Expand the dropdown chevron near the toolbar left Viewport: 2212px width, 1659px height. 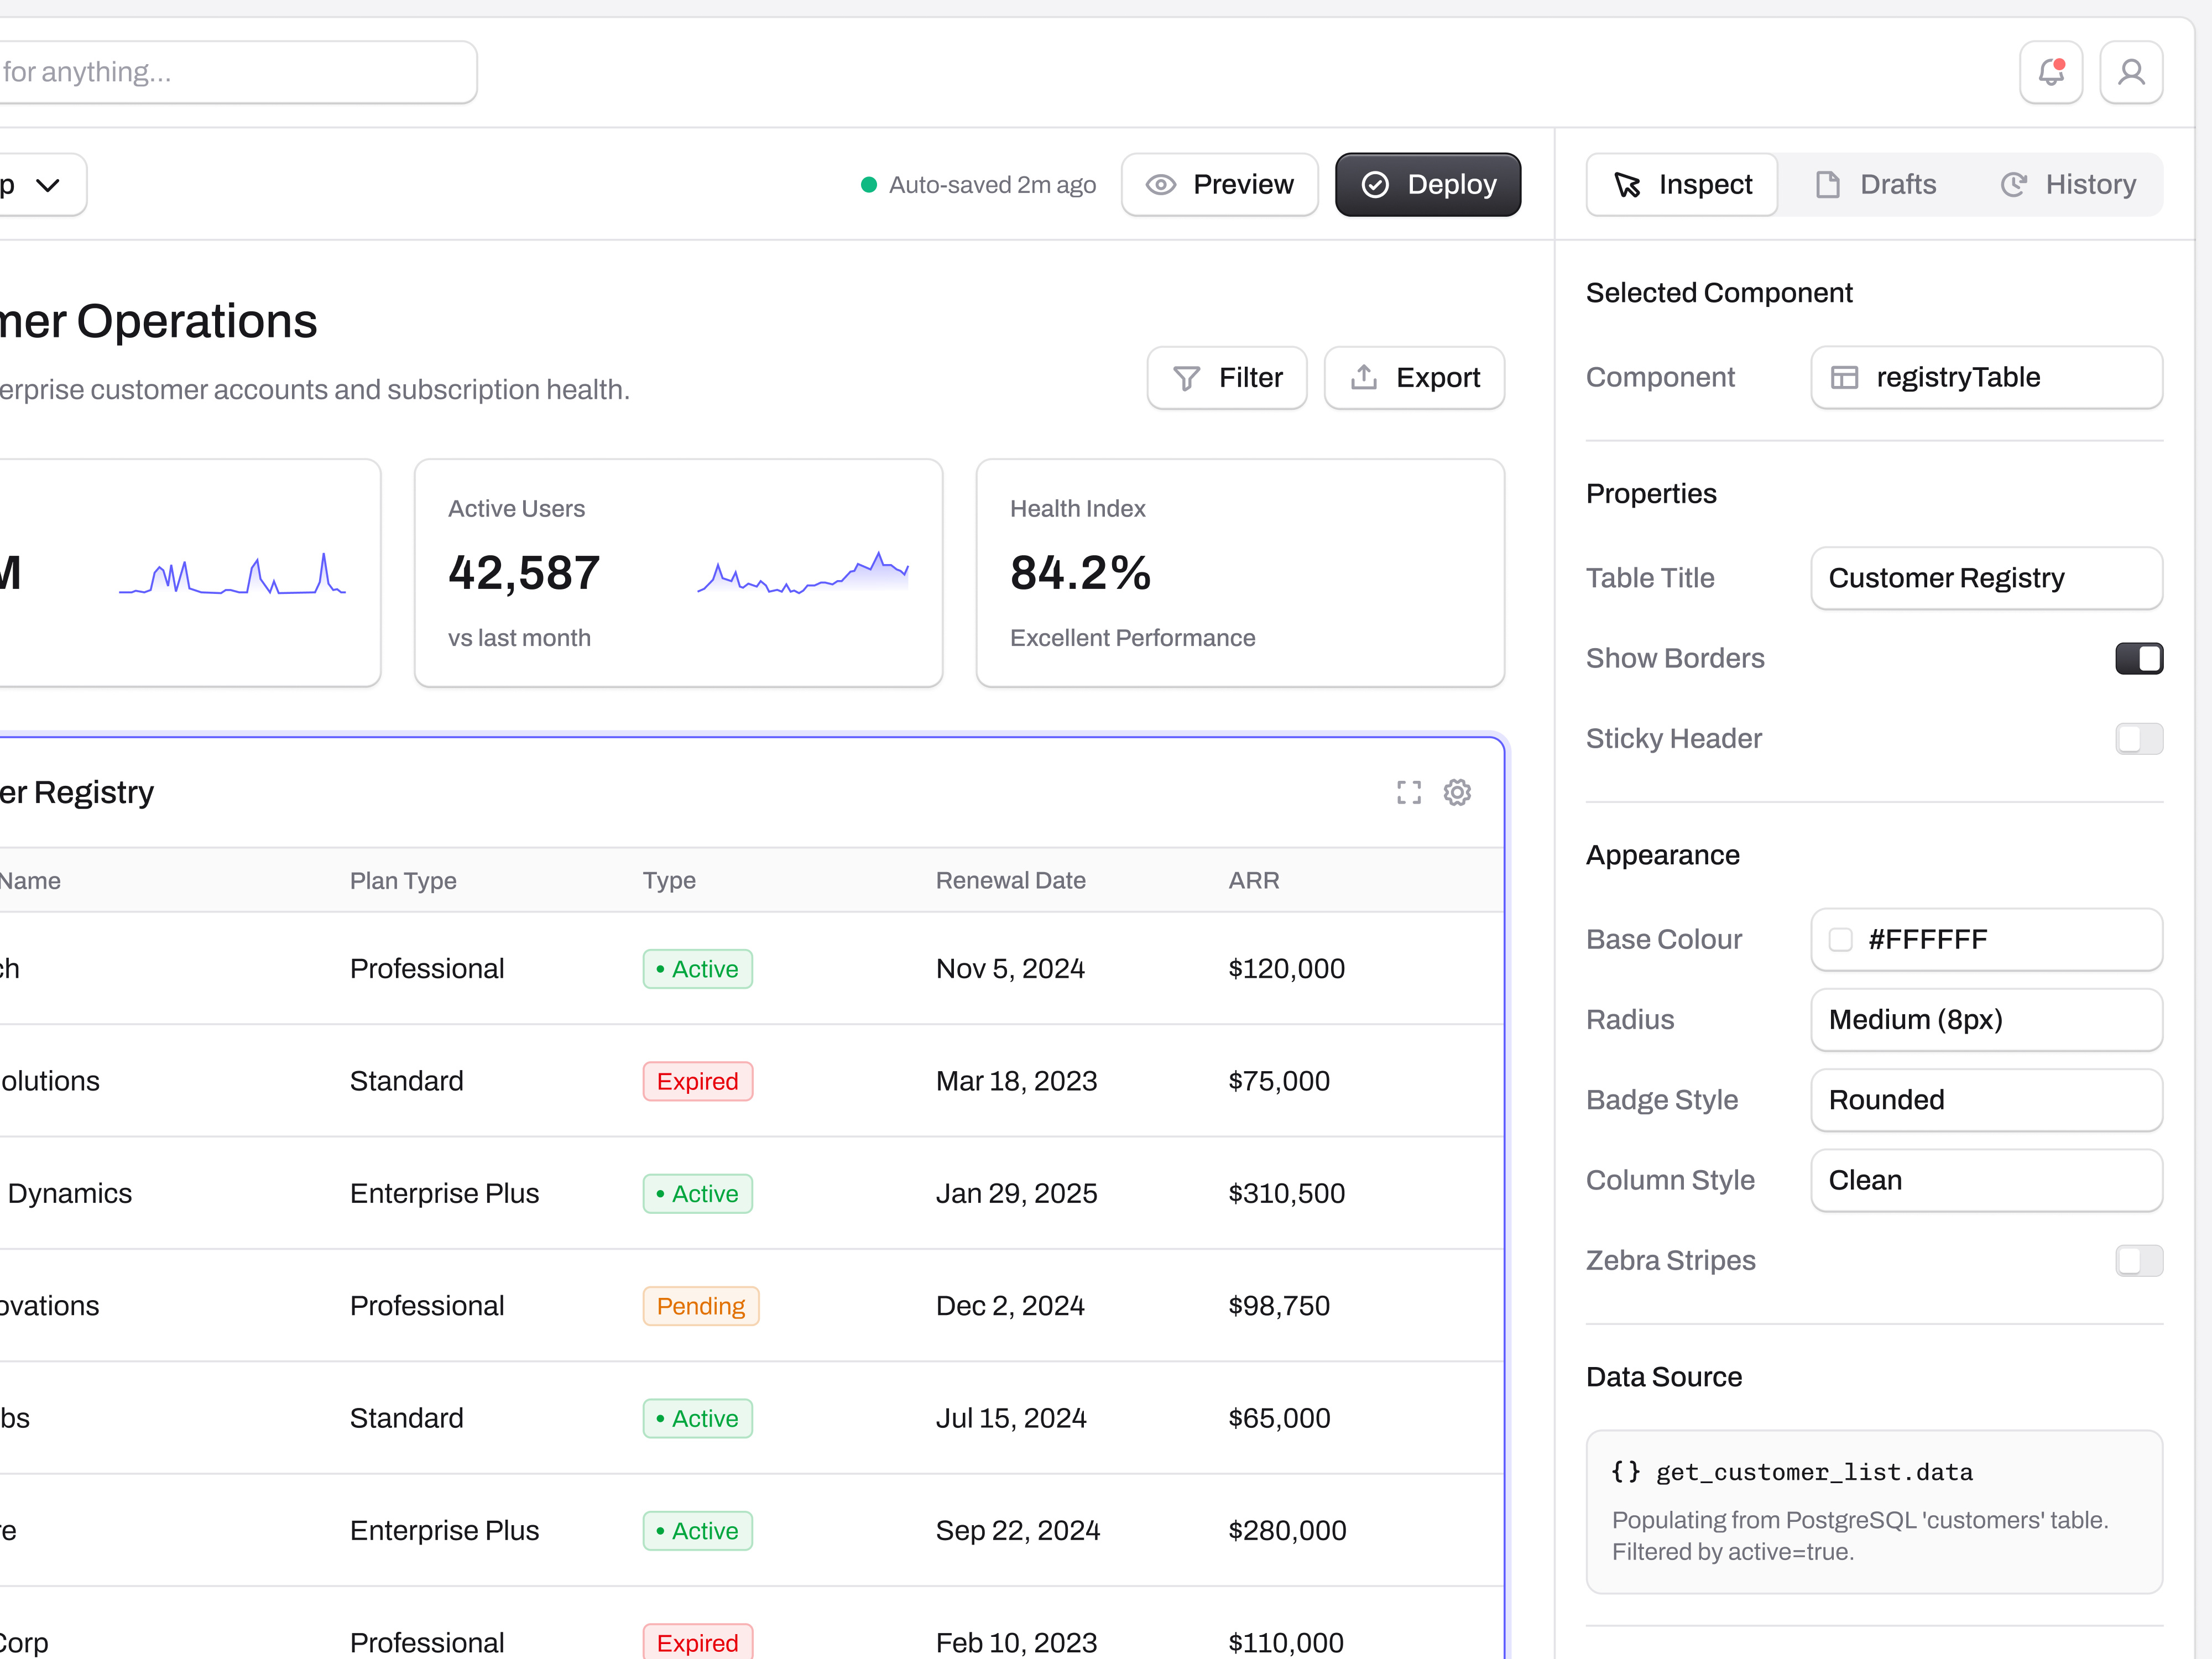click(x=47, y=185)
